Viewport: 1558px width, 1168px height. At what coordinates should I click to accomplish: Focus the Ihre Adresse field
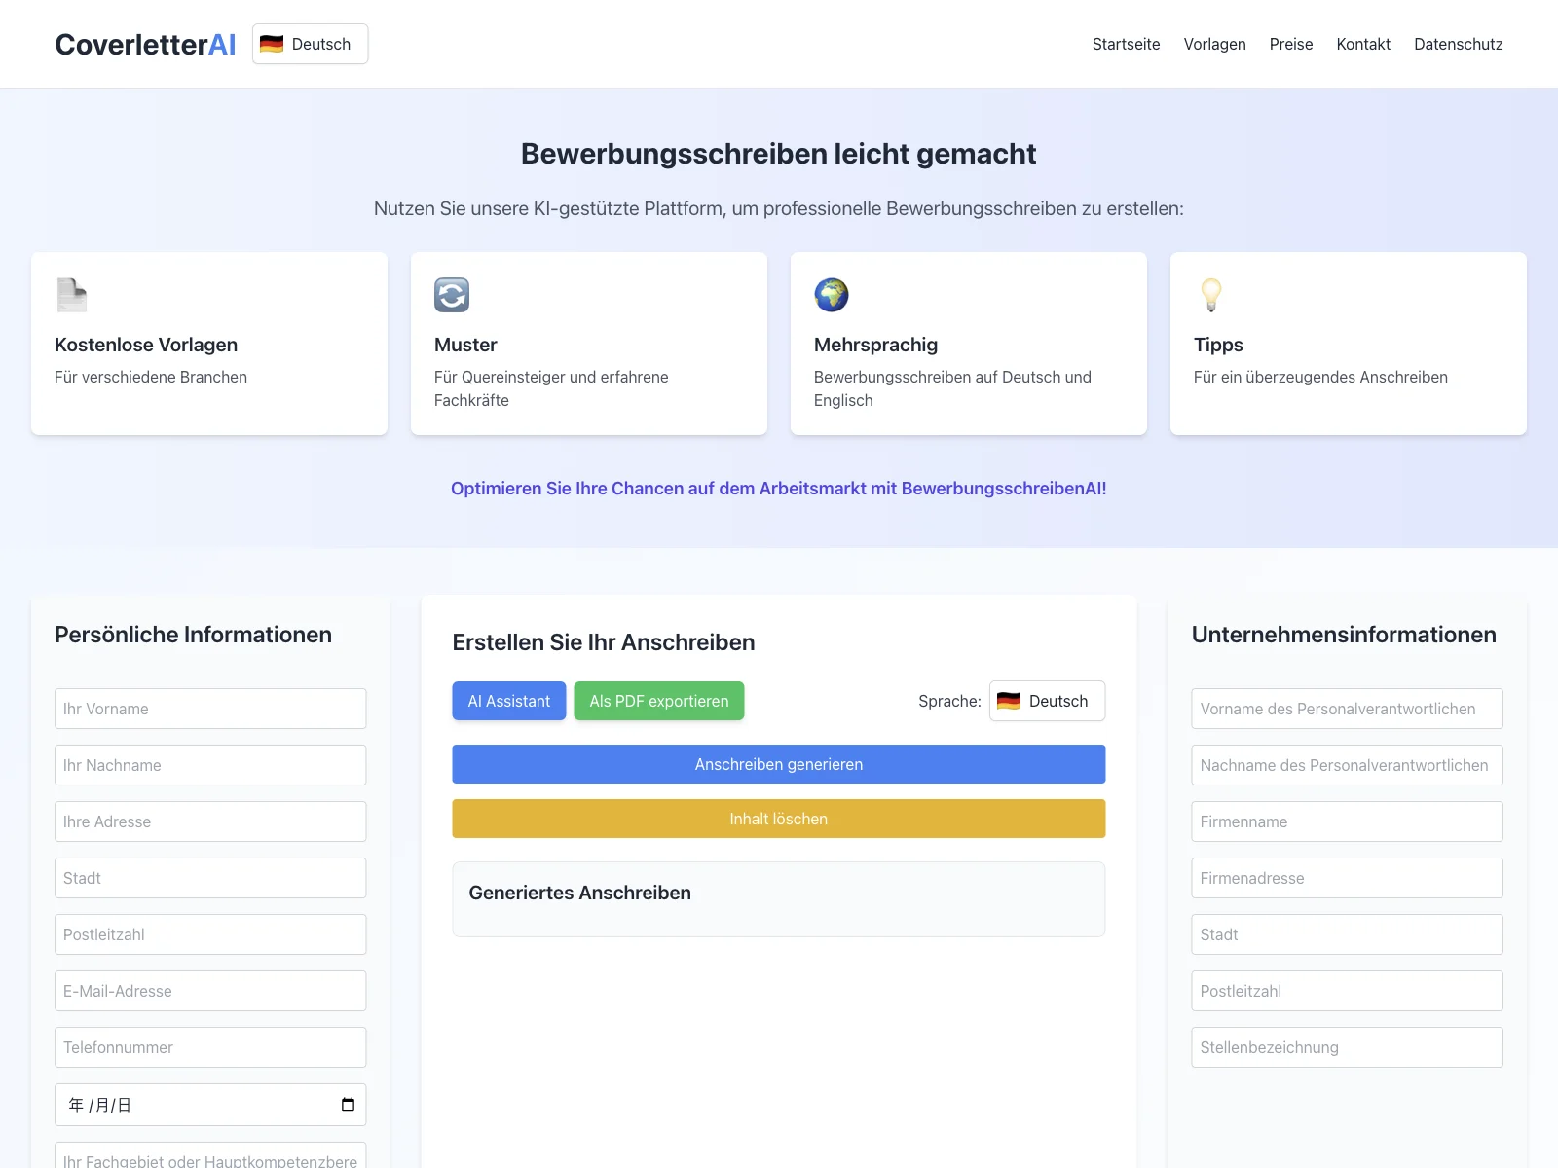coord(210,821)
